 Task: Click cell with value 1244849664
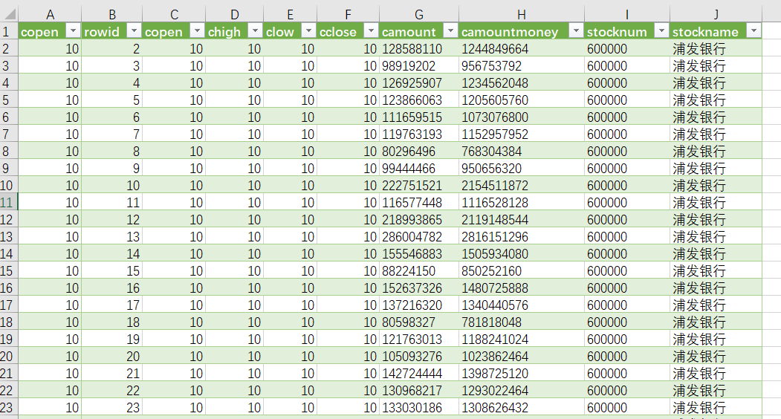pos(522,49)
